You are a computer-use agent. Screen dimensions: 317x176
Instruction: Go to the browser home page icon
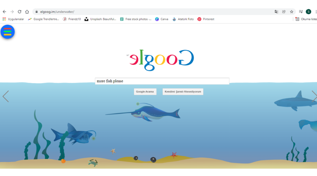coord(27,12)
